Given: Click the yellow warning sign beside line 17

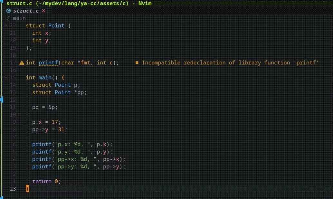Looking at the screenshot, I should 22,63.
